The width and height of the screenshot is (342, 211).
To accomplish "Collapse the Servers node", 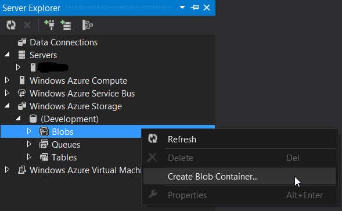I will tap(7, 55).
